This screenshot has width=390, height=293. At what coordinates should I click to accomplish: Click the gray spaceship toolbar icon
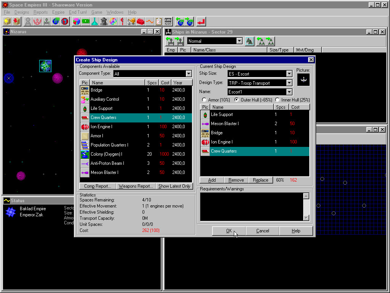pyautogui.click(x=46, y=21)
